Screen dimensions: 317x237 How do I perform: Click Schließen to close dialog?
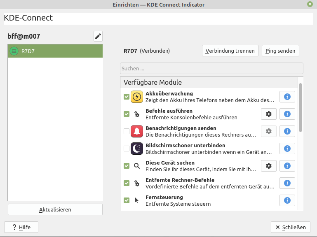coord(291,227)
